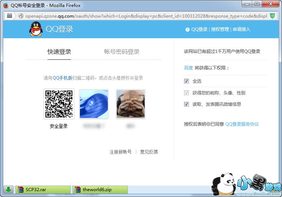Click the Firefox logo in title bar
This screenshot has height=197, width=282.
pyautogui.click(x=6, y=6)
